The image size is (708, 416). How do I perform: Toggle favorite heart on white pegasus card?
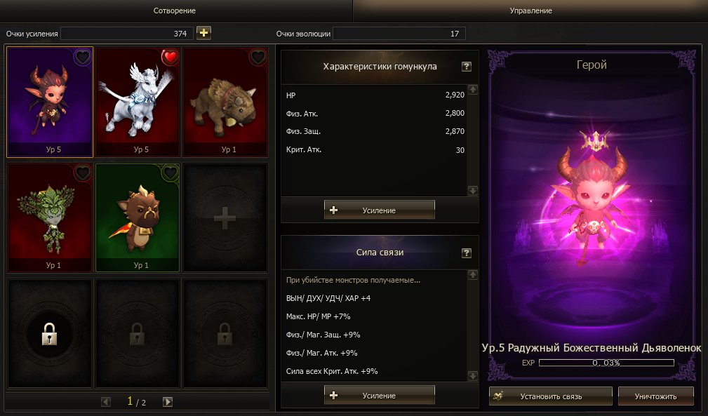(171, 58)
